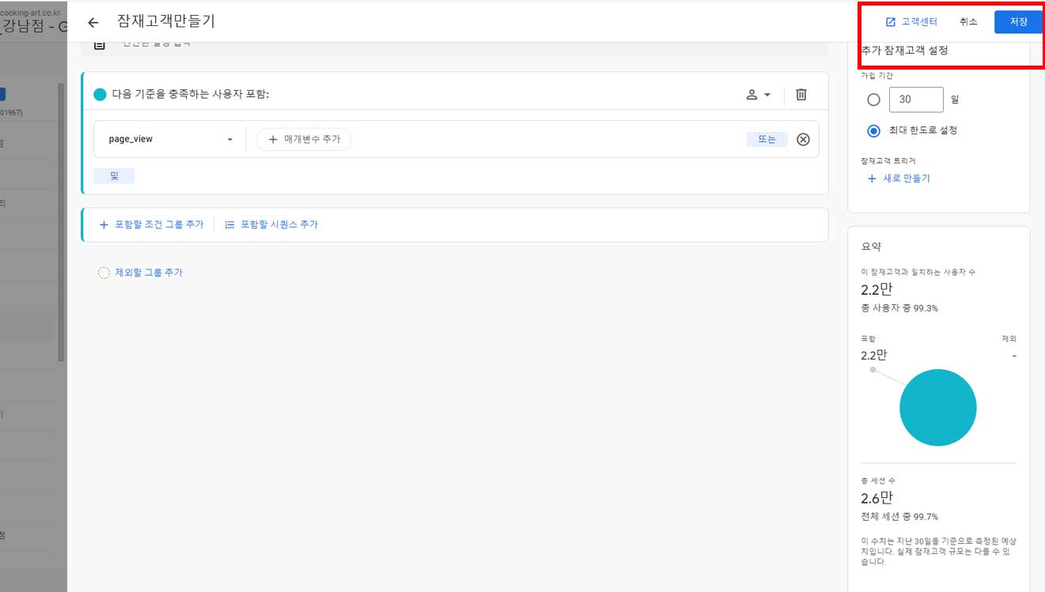Screen dimensions: 1045x592
Task: Click the teal audience summary pie chart
Action: click(x=937, y=407)
